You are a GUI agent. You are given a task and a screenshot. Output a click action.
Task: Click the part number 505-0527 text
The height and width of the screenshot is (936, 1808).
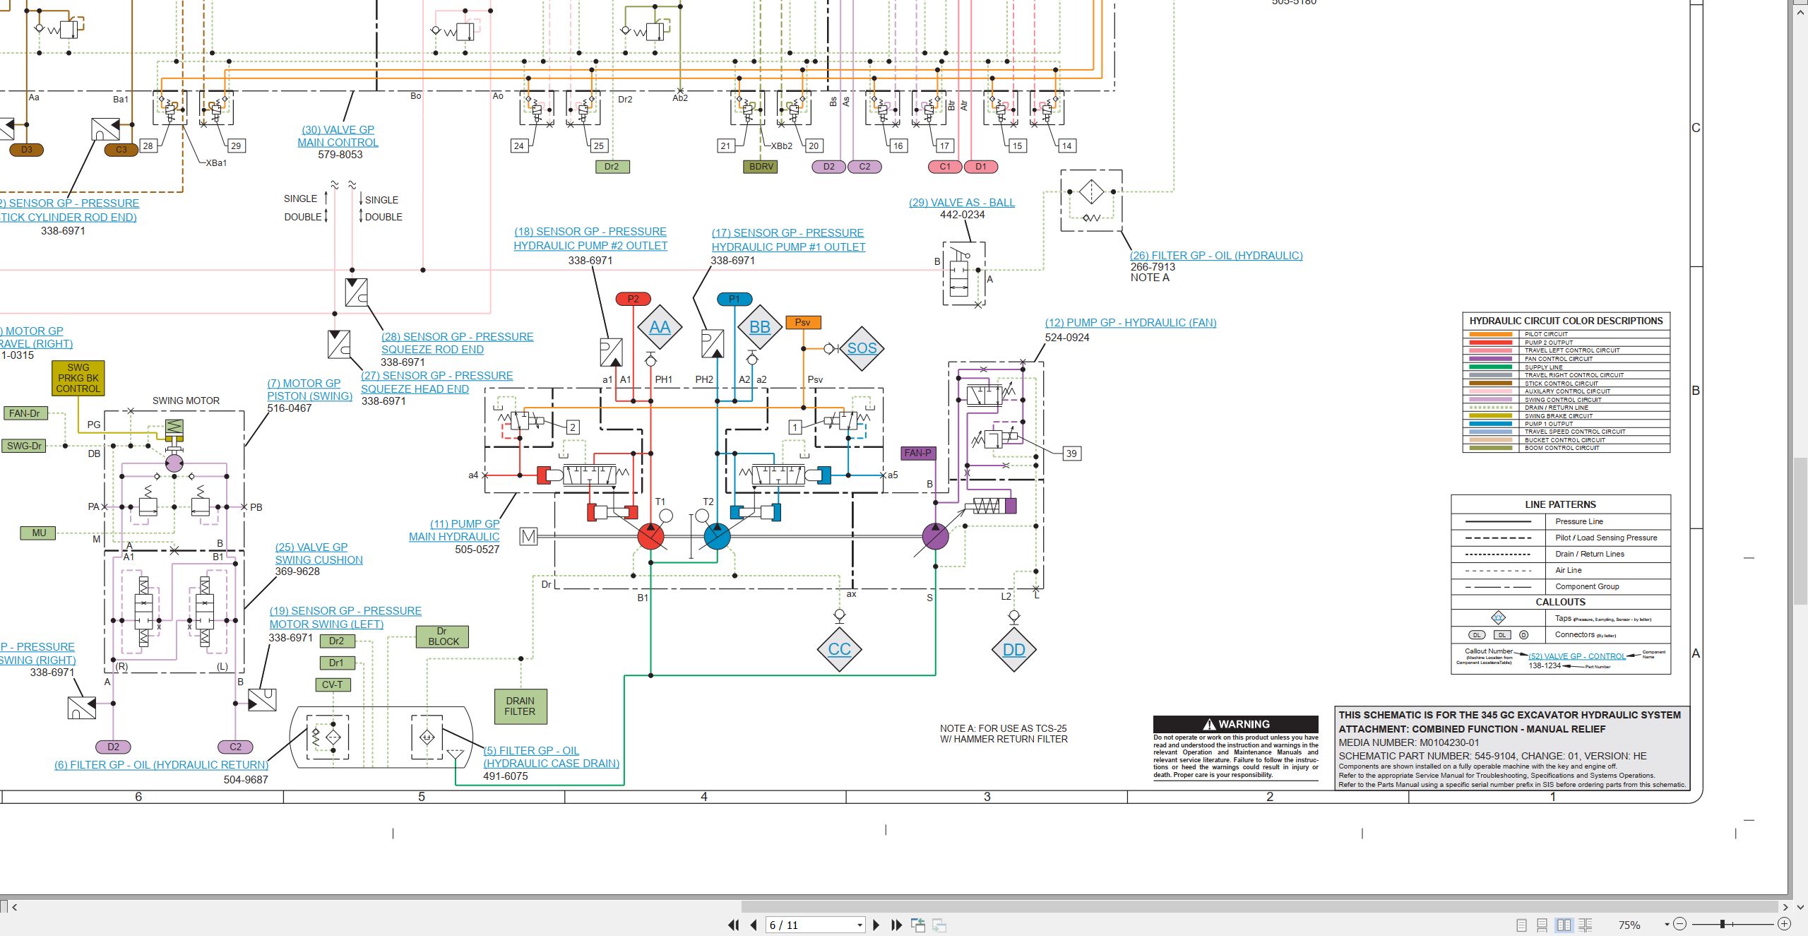pyautogui.click(x=477, y=550)
